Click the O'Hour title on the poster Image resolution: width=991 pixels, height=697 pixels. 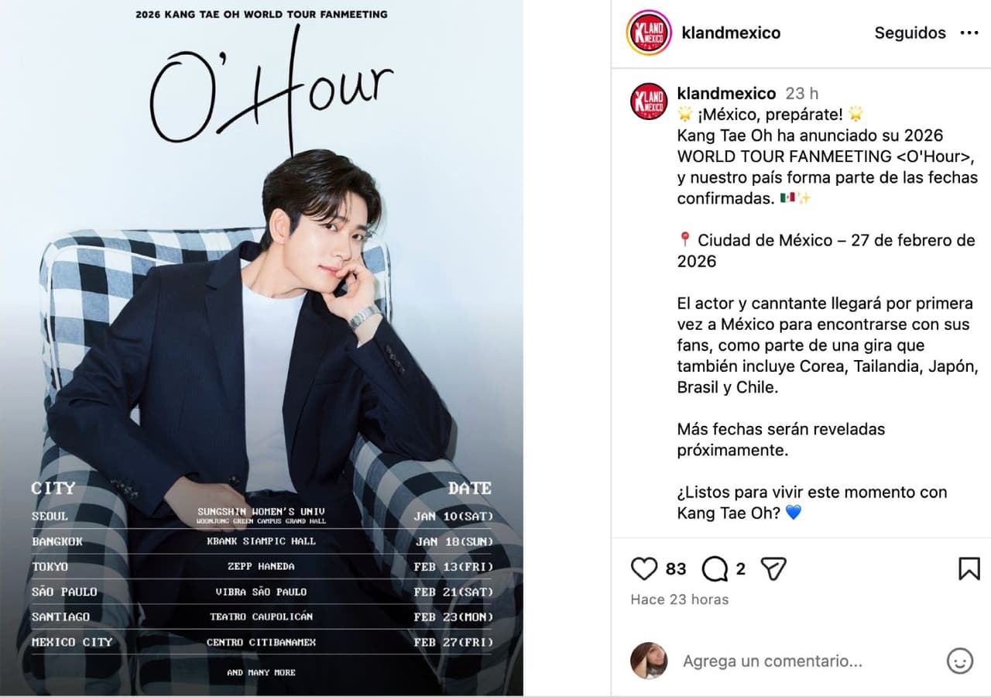click(271, 89)
